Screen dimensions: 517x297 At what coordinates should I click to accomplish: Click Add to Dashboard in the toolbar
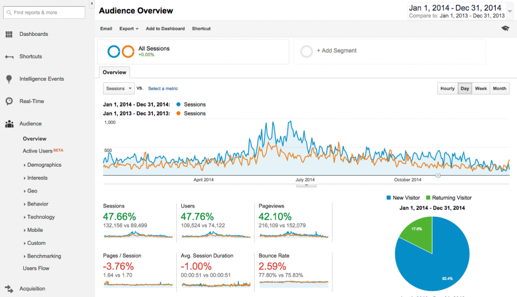click(165, 29)
